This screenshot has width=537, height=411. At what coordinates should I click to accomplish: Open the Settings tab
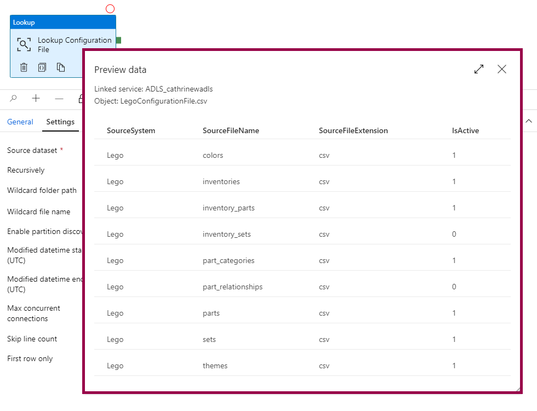pos(60,122)
